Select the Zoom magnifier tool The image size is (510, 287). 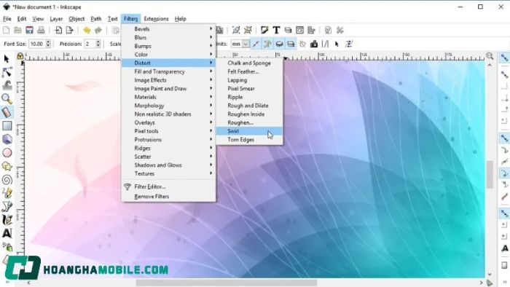[x=7, y=99]
